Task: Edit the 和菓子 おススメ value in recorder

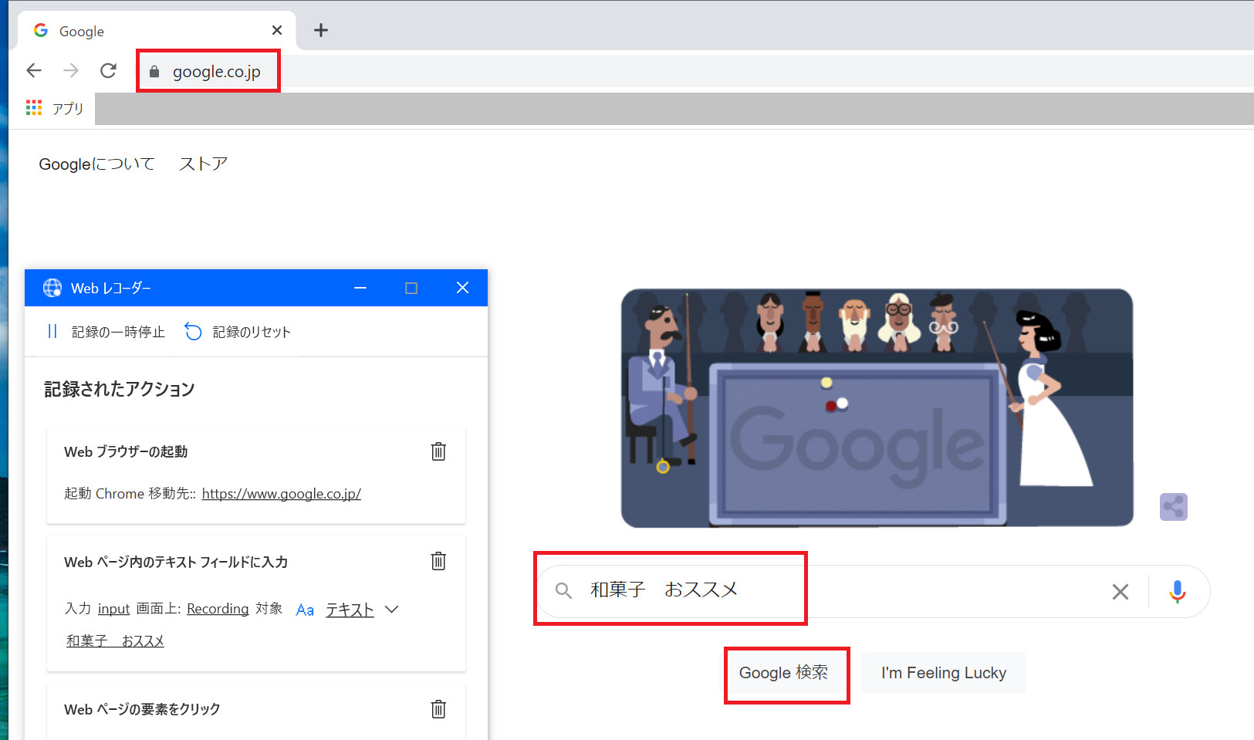Action: pos(115,641)
